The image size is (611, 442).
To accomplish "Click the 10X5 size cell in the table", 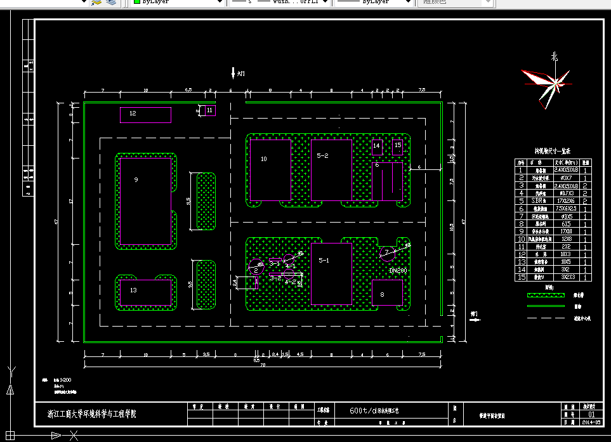I will pos(567,262).
